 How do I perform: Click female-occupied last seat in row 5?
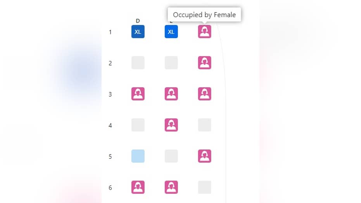pos(204,156)
